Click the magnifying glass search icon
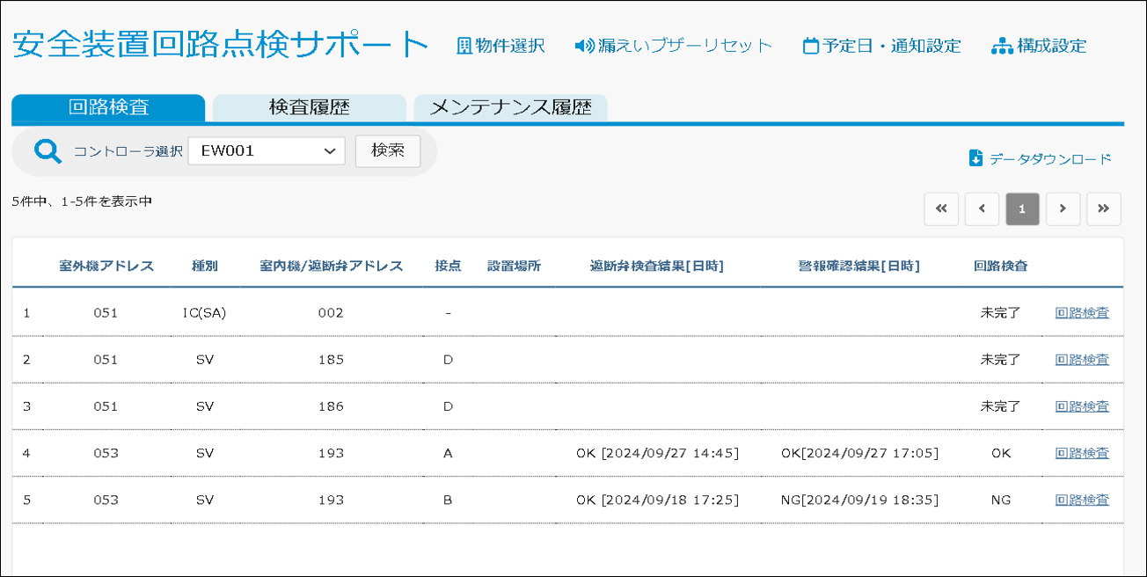This screenshot has height=577, width=1147. pyautogui.click(x=47, y=151)
